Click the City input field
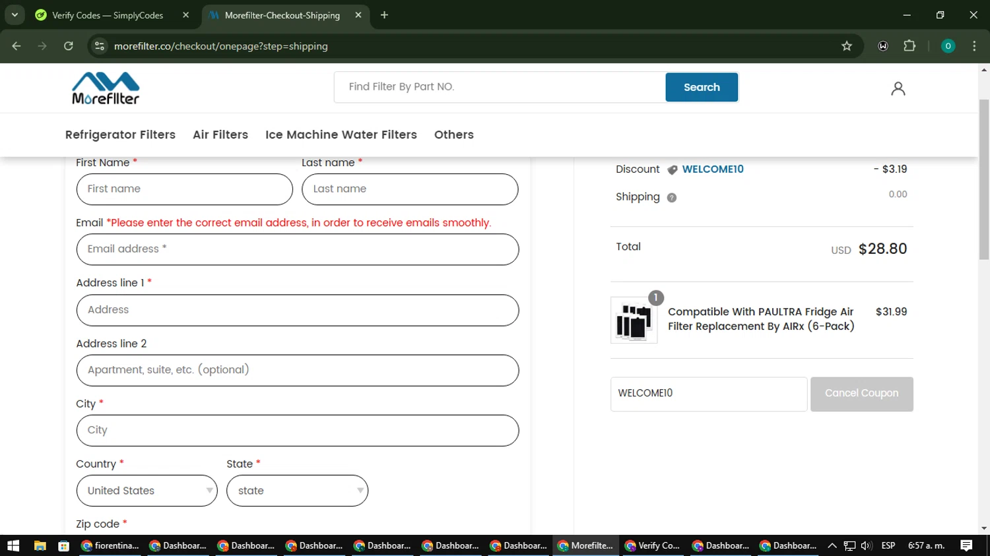The height and width of the screenshot is (556, 990). 298,430
